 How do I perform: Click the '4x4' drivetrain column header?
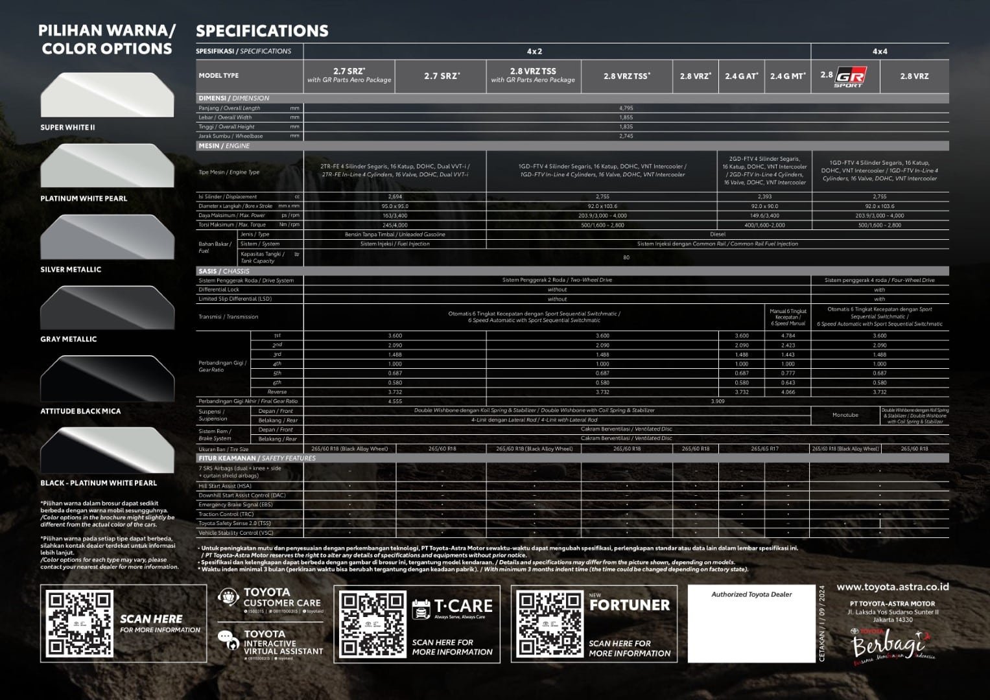tap(880, 51)
